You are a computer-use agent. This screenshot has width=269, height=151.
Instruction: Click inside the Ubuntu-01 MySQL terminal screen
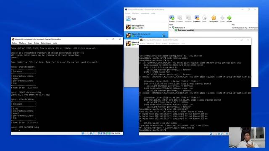click(67, 88)
